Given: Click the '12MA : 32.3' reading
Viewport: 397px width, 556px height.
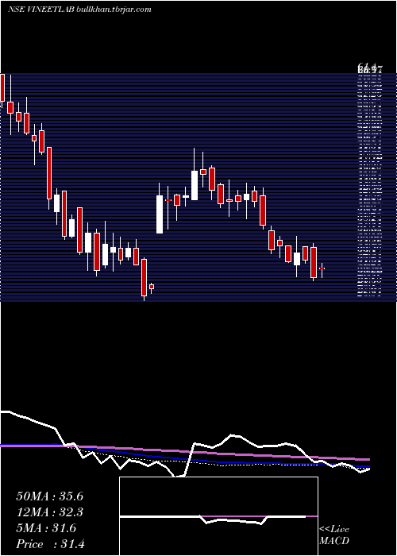Looking at the screenshot, I should [x=49, y=512].
